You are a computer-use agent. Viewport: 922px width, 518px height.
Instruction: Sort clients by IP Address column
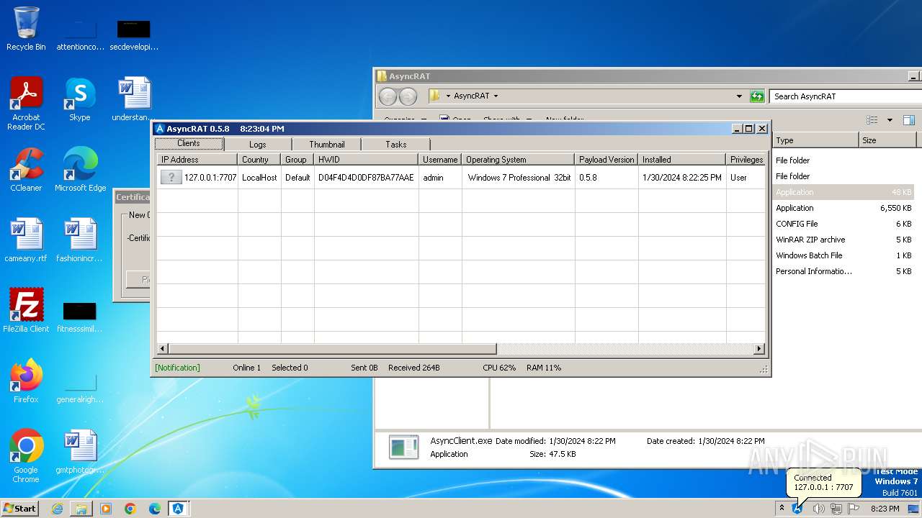pyautogui.click(x=197, y=160)
